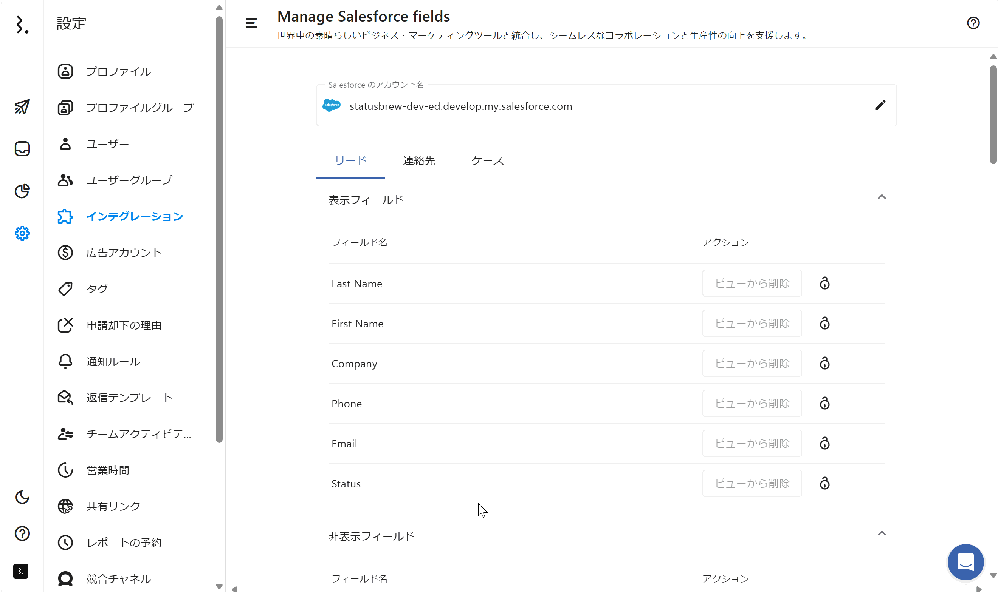Viewport: 998px width, 592px height.
Task: Click the hamburger menu icon beside page title
Action: pos(251,23)
